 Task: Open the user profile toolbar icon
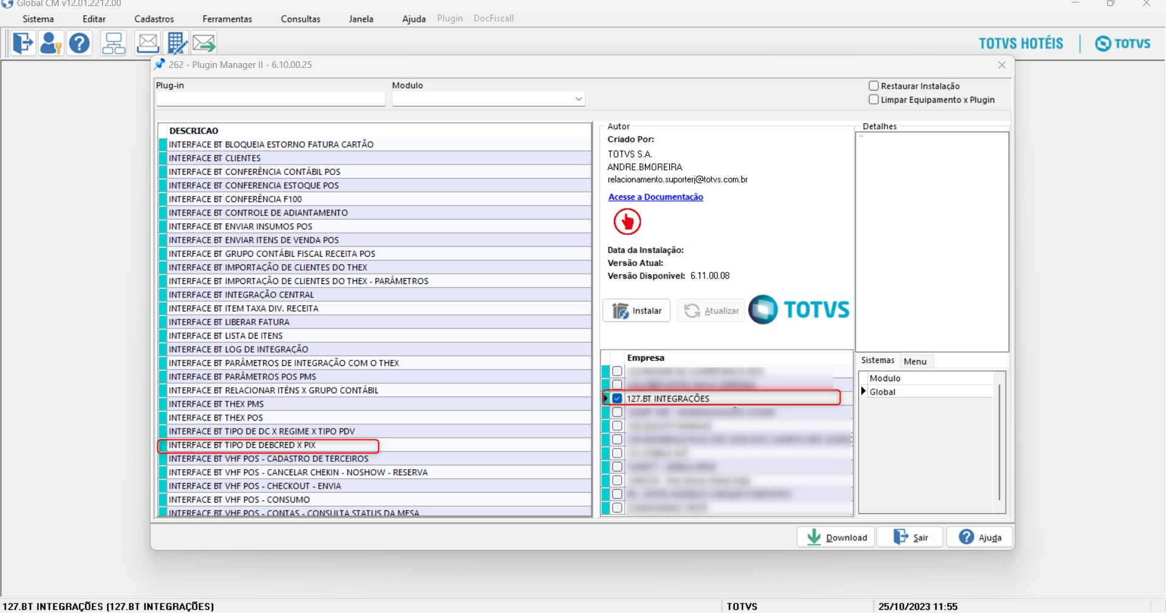click(x=51, y=43)
